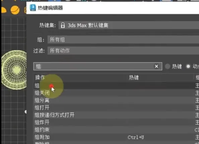This screenshot has height=144, width=199.
Task: Open the 过滤 dropdown showing 所有动作
Action: click(x=123, y=51)
